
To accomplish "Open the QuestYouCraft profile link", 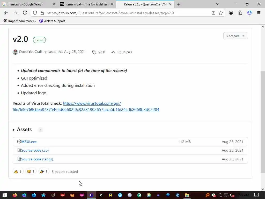I will coord(31,52).
